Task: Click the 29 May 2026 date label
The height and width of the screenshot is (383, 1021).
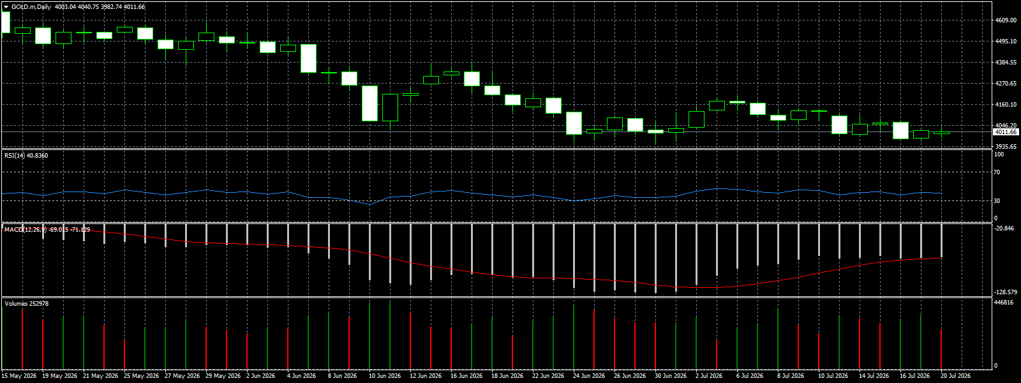Action: [x=223, y=376]
